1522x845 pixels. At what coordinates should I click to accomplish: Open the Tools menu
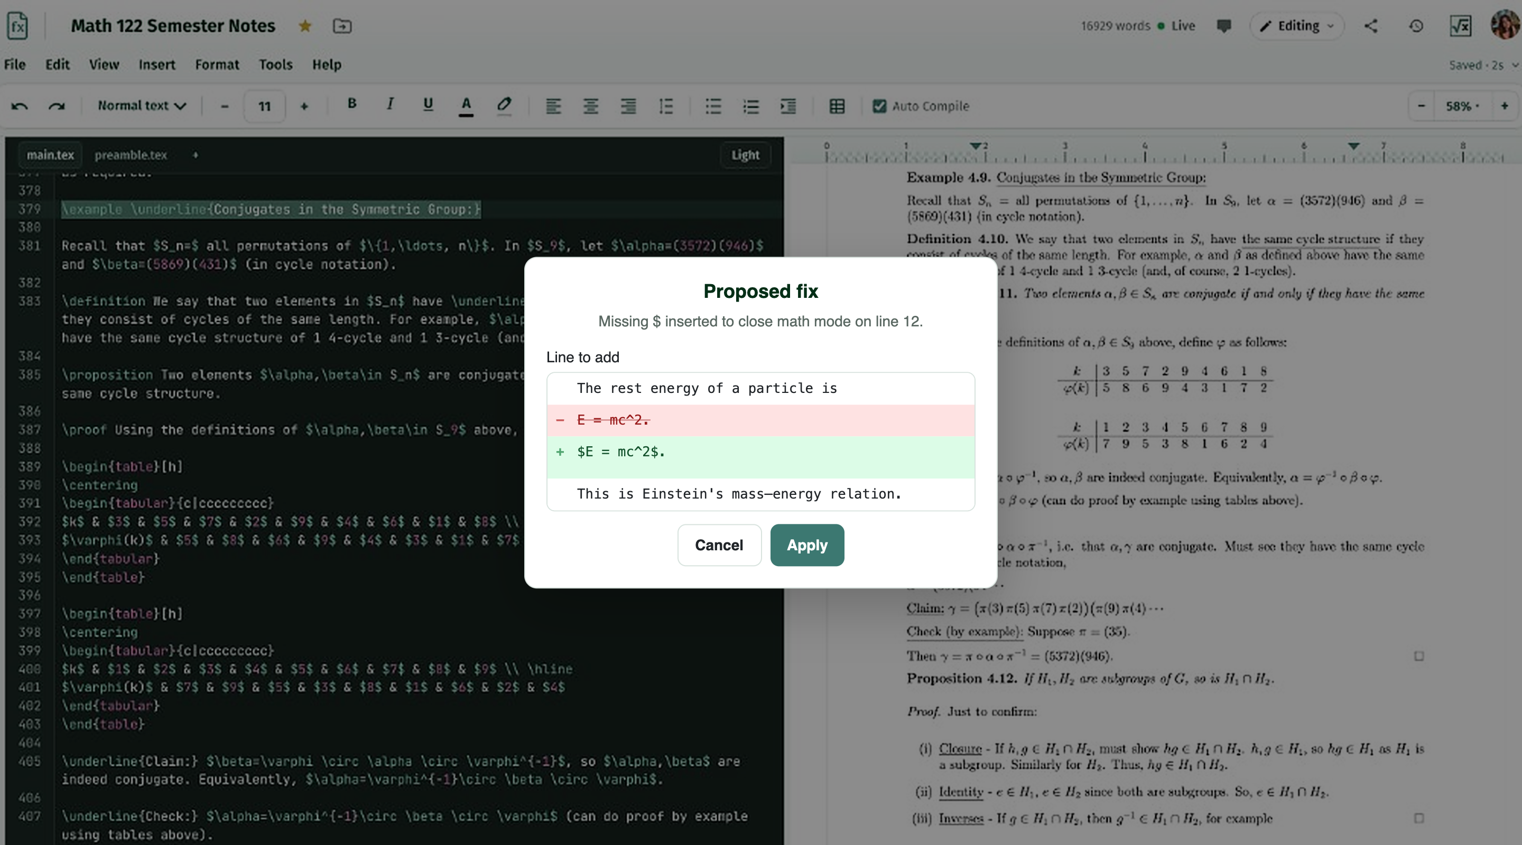(x=275, y=64)
